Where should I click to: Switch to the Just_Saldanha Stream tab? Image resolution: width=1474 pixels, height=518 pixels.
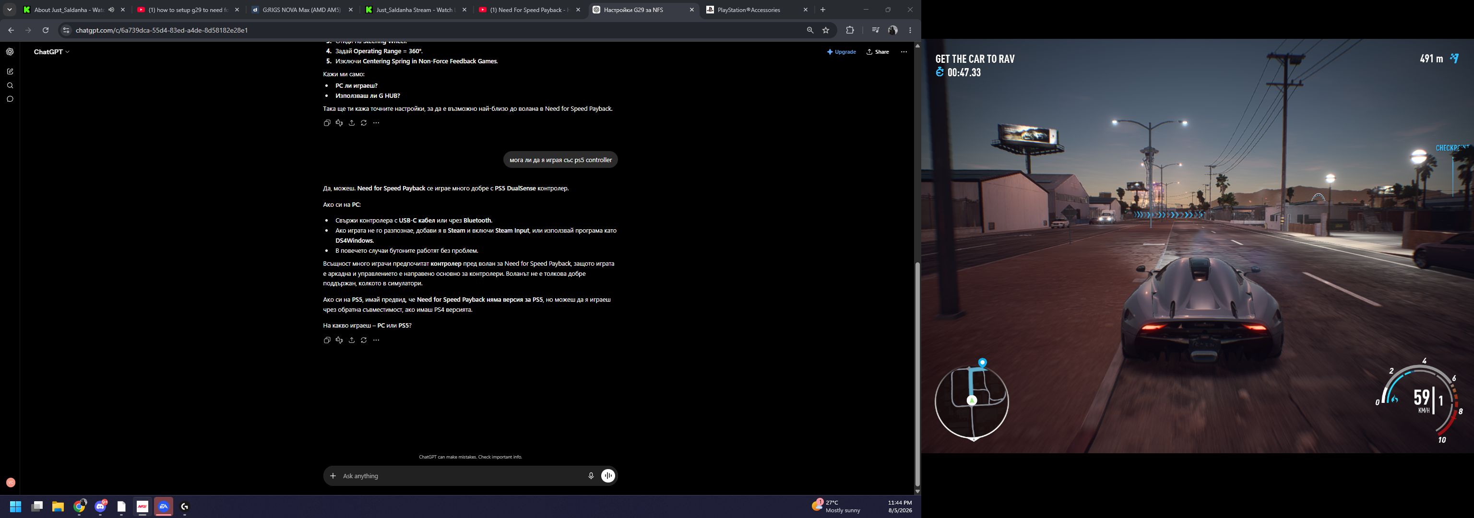416,10
